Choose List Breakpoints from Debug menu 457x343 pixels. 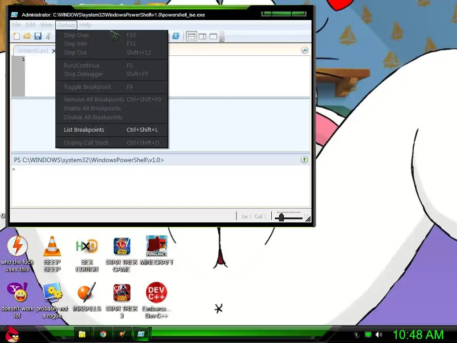click(112, 130)
